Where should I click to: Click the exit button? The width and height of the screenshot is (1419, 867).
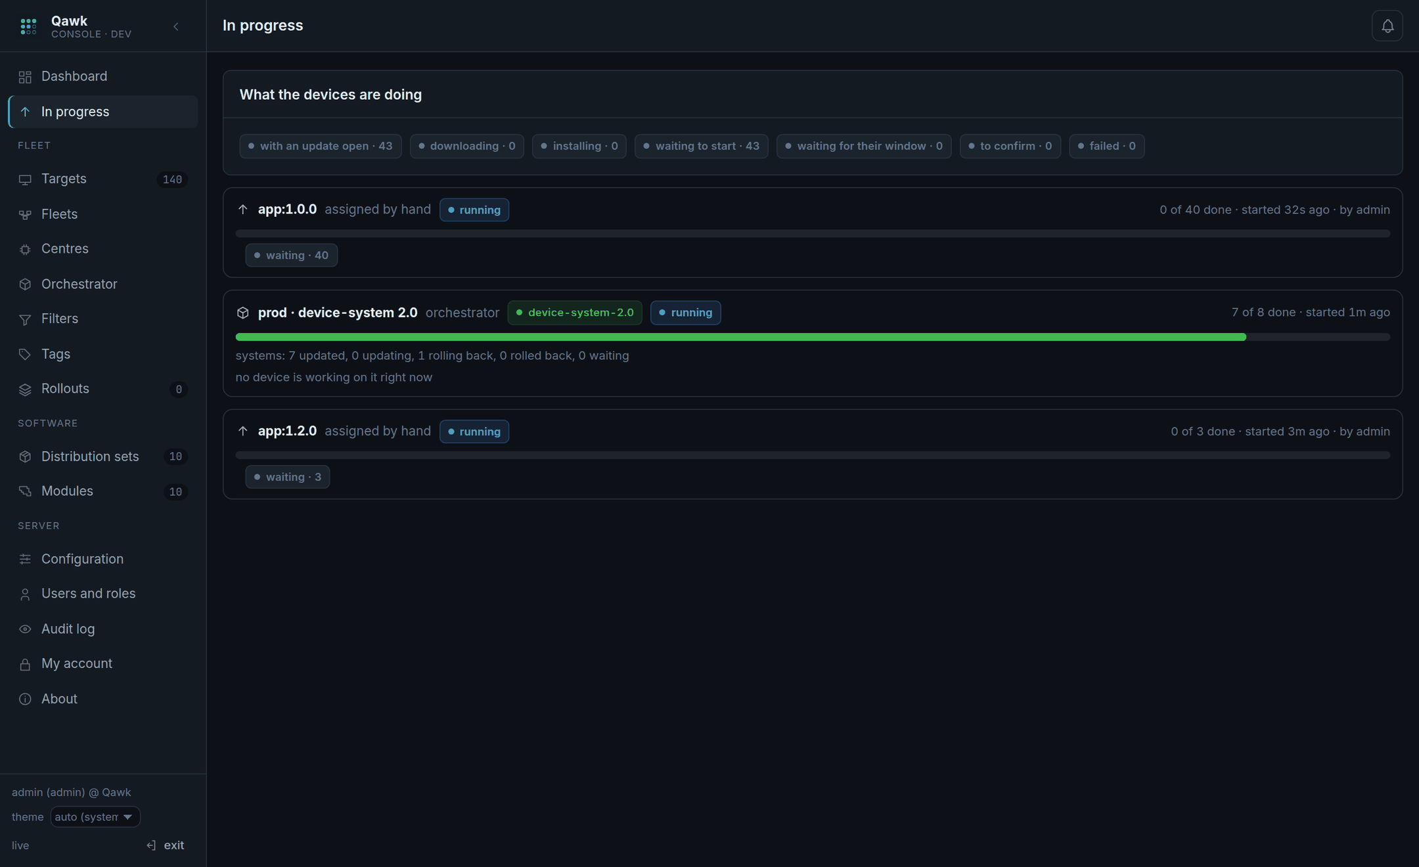(x=165, y=845)
